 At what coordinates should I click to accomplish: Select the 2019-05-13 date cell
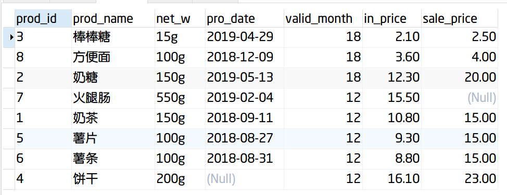[x=244, y=78]
